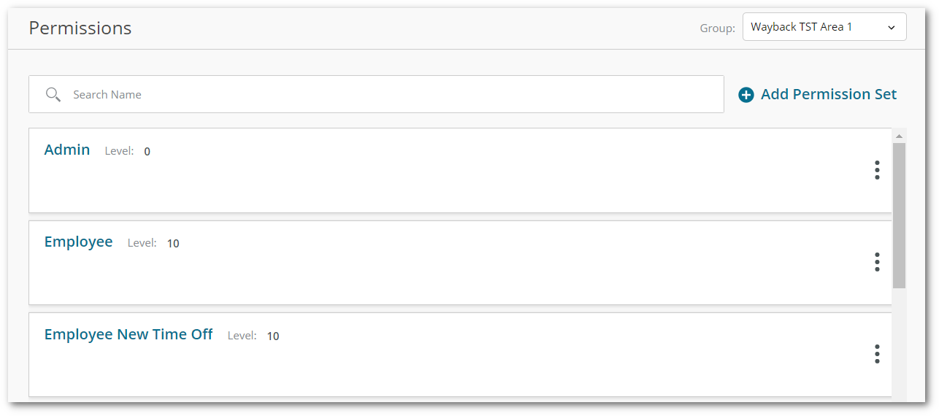The height and width of the screenshot is (416, 939).
Task: Click the Admin Level 0 value
Action: click(147, 152)
